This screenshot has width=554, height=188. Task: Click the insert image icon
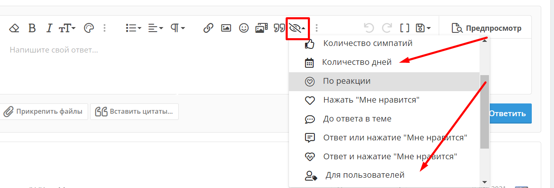[226, 28]
